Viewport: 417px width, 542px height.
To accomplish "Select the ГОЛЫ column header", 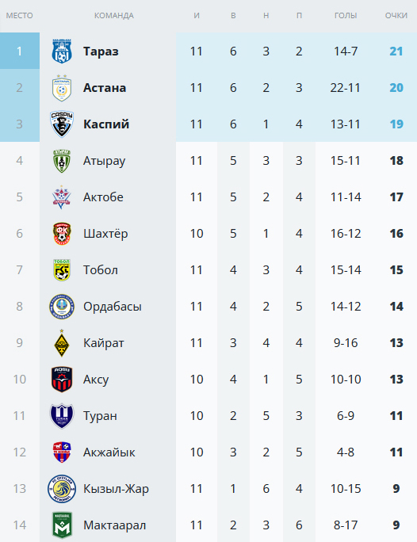I will pos(346,16).
